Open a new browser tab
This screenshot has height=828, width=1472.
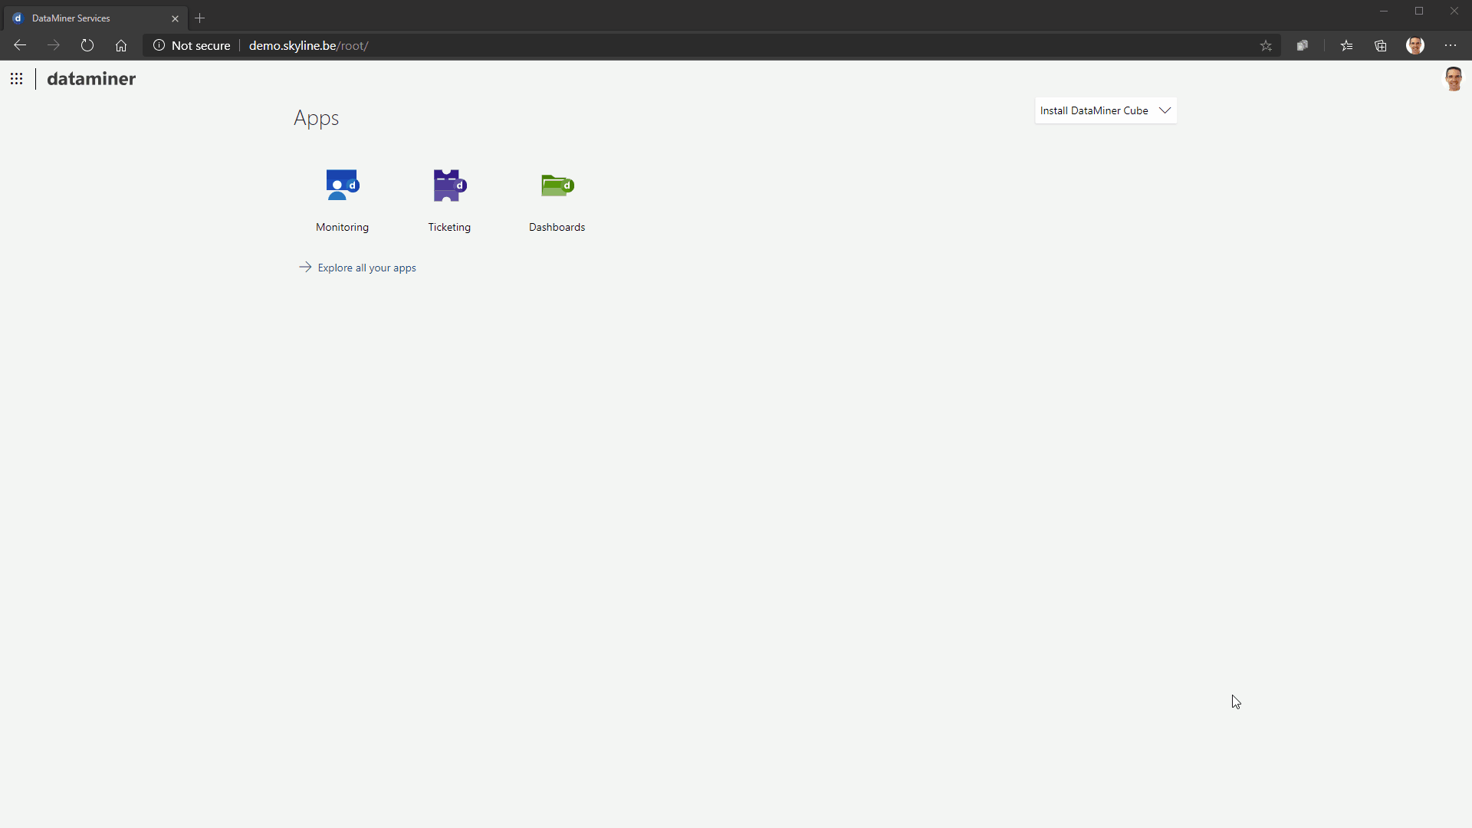point(200,18)
